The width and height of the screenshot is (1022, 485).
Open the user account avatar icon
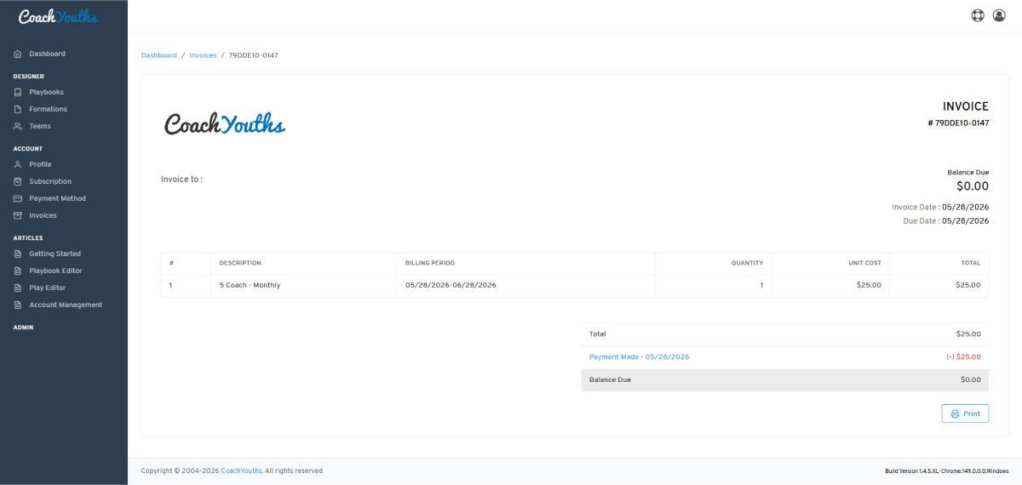[x=999, y=15]
